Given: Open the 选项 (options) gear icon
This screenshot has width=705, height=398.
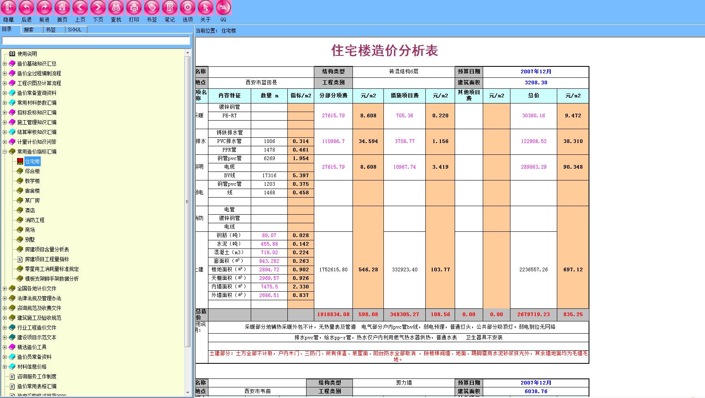Looking at the screenshot, I should 188,8.
